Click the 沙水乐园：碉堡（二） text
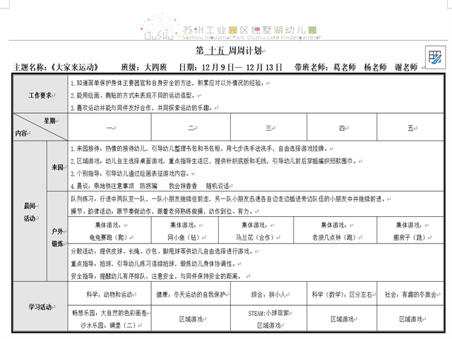 tap(108, 326)
